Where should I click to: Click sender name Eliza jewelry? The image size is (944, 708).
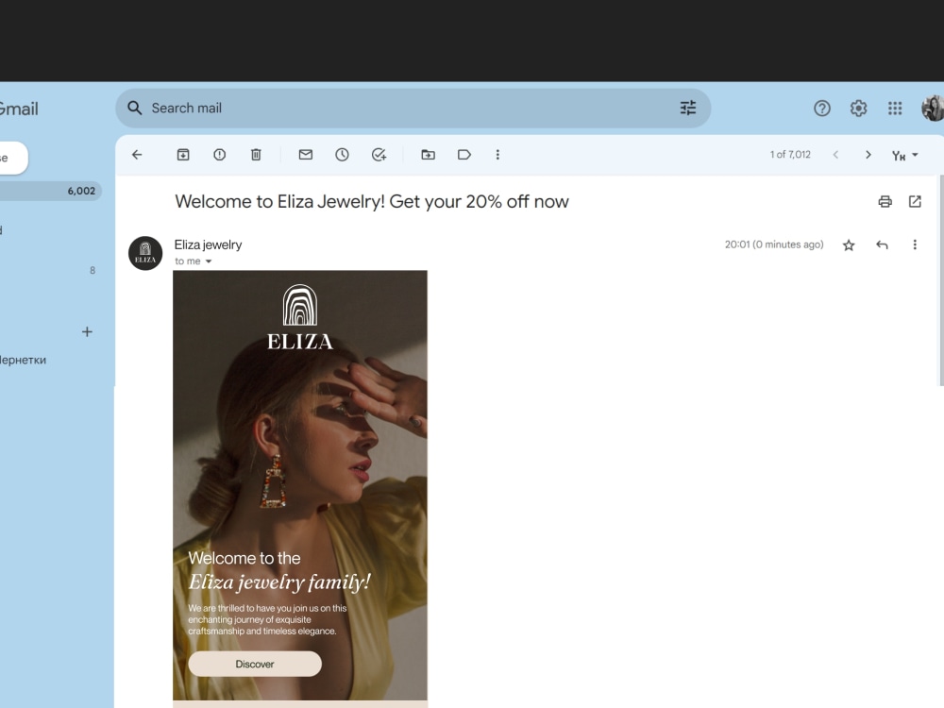209,245
